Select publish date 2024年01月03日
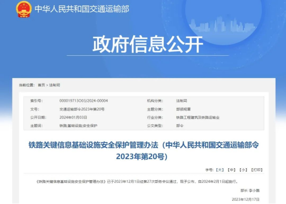286x204 pixels. pos(73,117)
